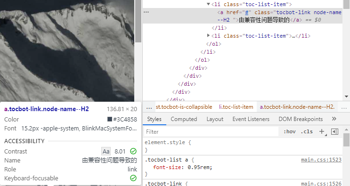Switch to the Computed tab
This screenshot has height=186, width=350.
184,119
